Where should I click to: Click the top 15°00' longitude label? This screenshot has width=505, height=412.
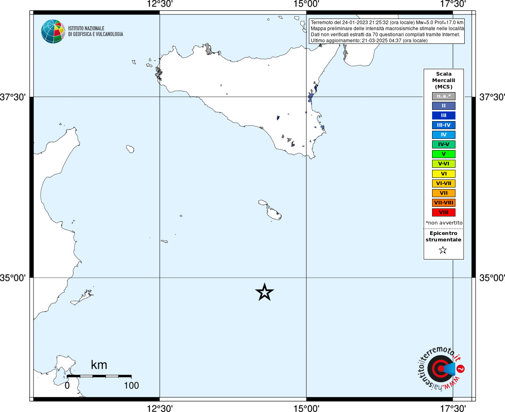click(x=306, y=4)
